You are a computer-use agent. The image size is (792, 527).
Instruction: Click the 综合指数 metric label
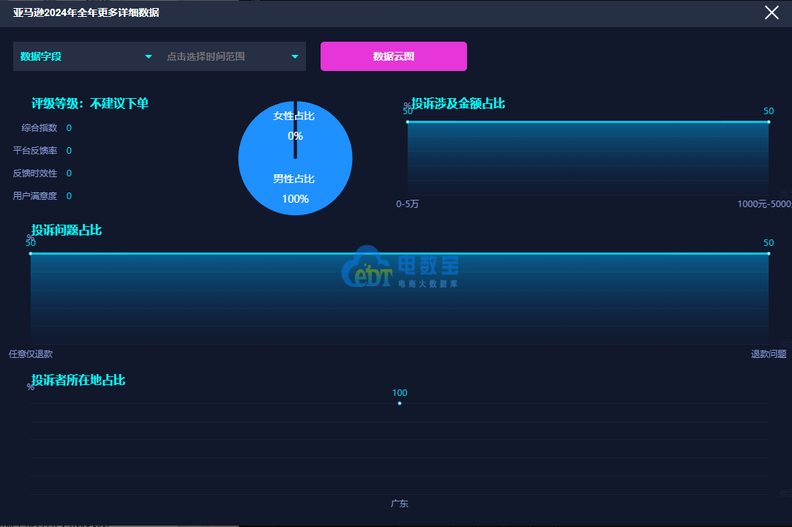point(40,128)
